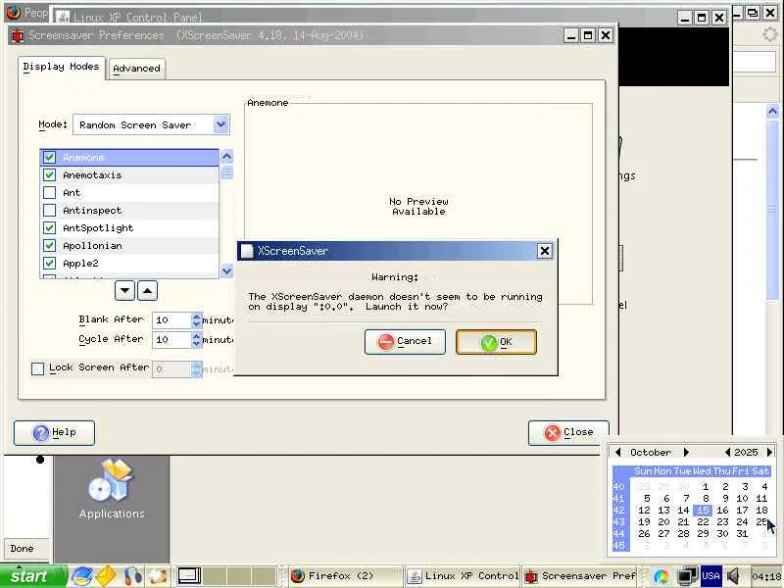Click the colorful tray icon beside the monitors

point(661,577)
